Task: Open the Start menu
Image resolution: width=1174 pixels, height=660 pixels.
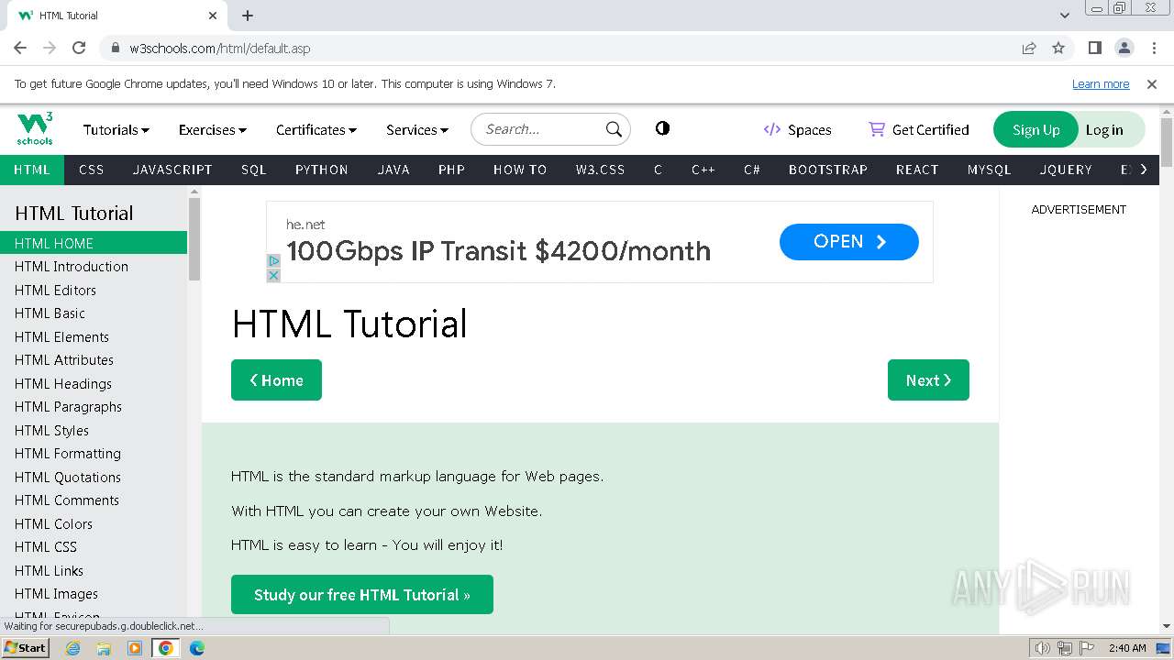Action: pos(25,648)
